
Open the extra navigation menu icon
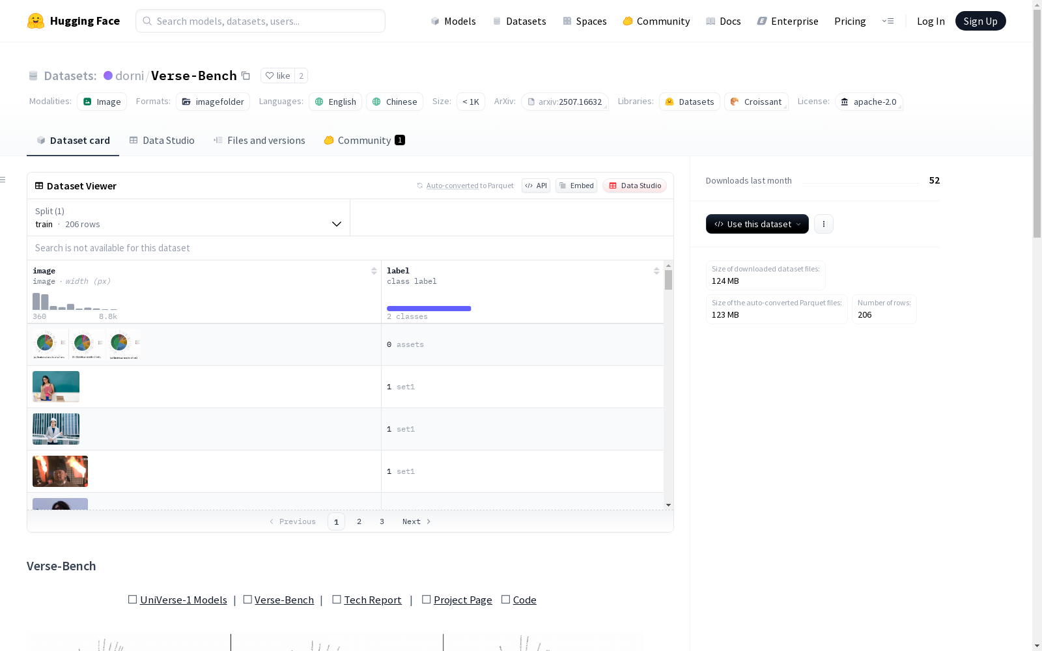888,21
